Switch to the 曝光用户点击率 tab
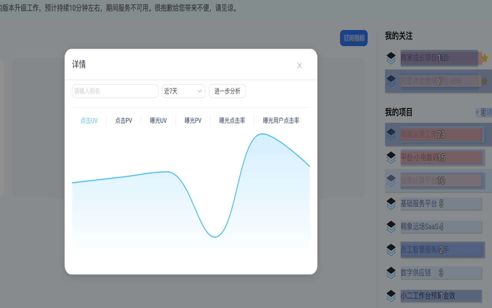The height and width of the screenshot is (308, 492). coord(281,121)
